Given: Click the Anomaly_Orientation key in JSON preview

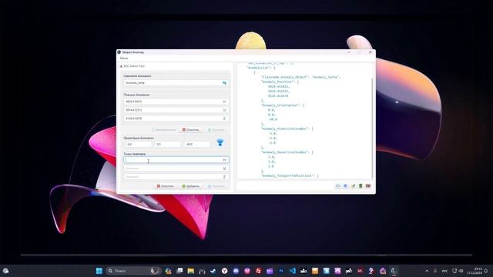Looking at the screenshot, I should (280, 105).
